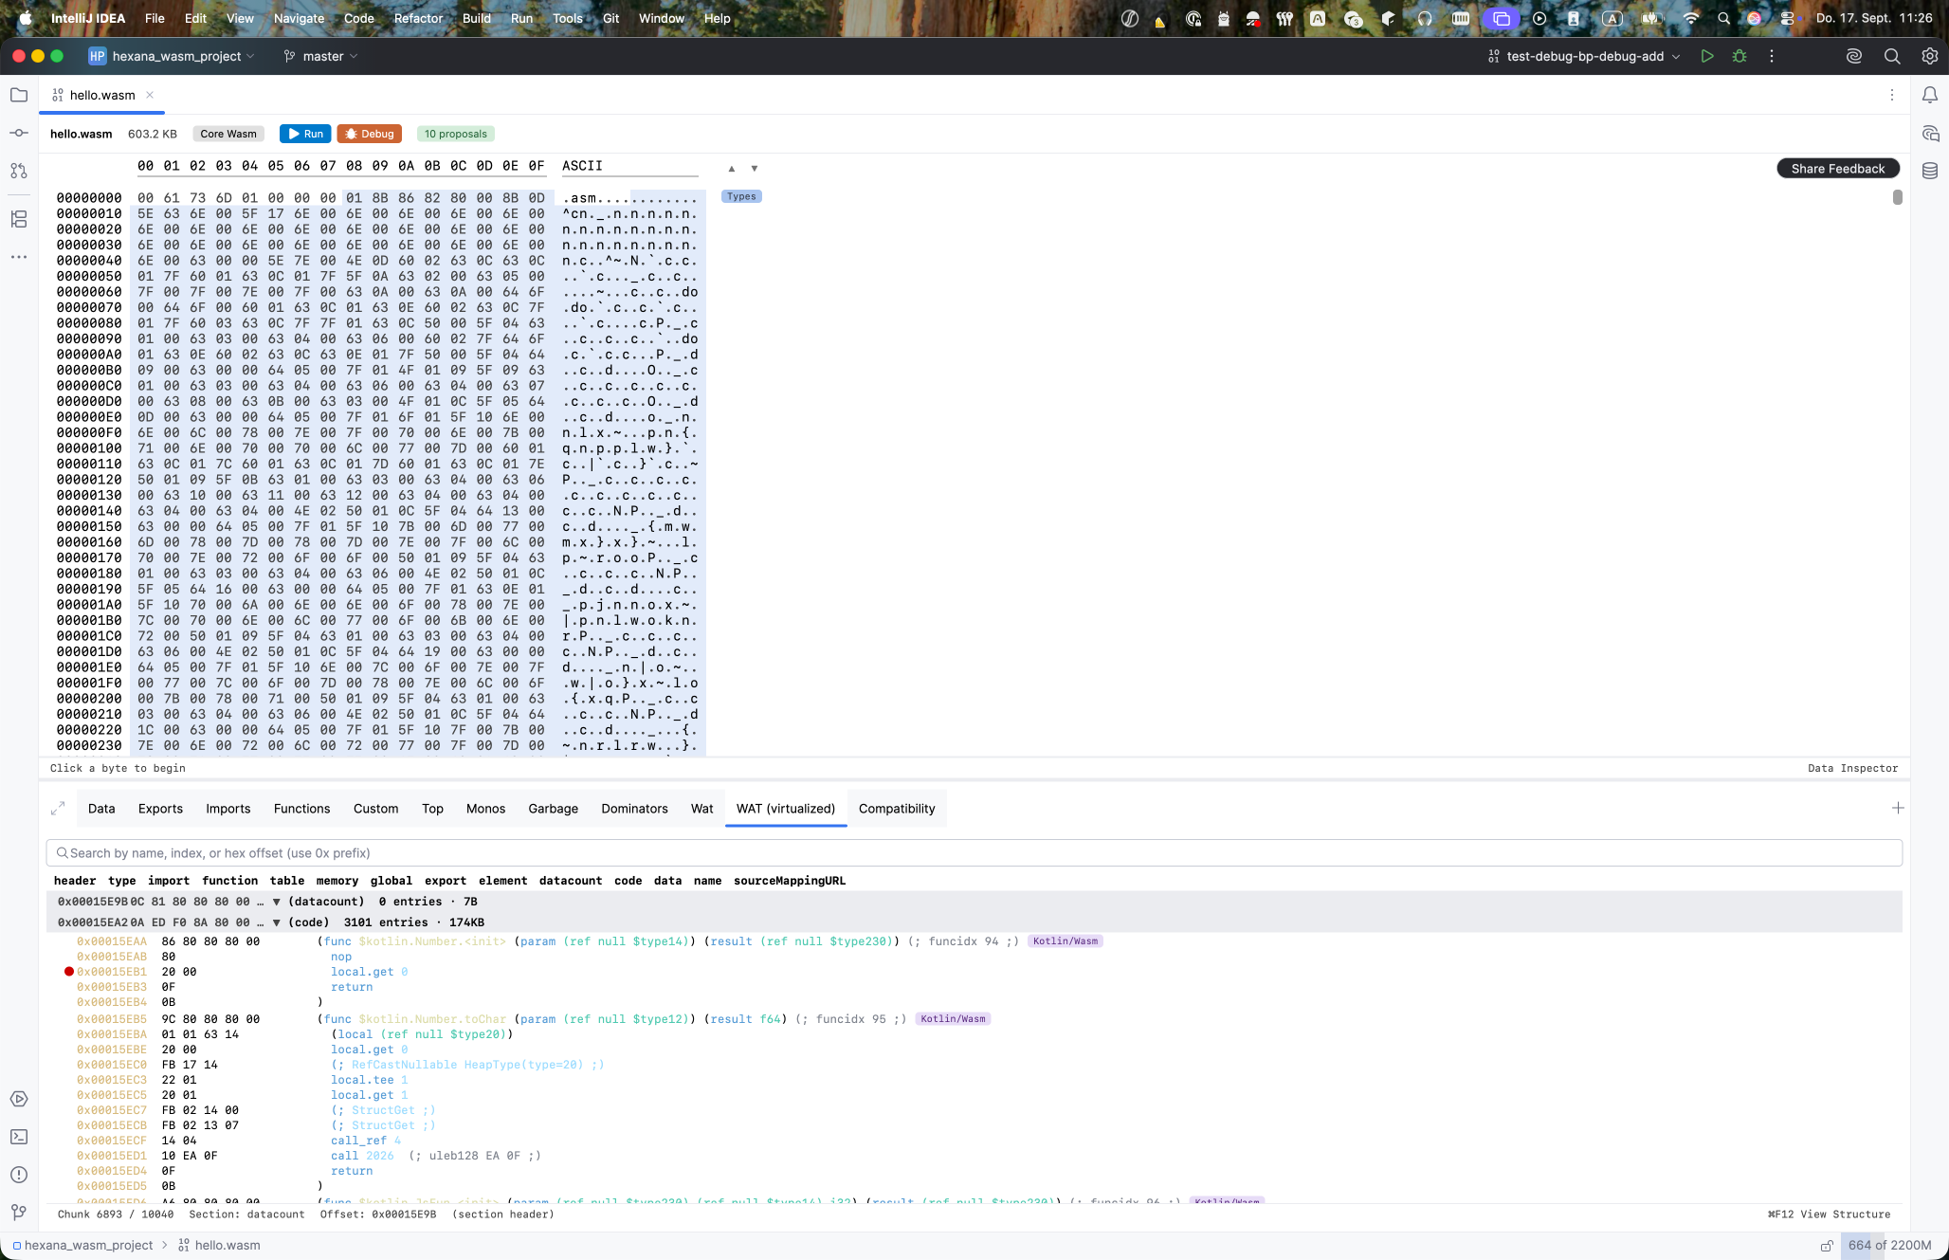This screenshot has width=1949, height=1260.
Task: Open the Database tool window icon
Action: (1930, 171)
